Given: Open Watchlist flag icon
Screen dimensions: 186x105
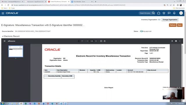Looking at the screenshot, I should click(169, 13).
